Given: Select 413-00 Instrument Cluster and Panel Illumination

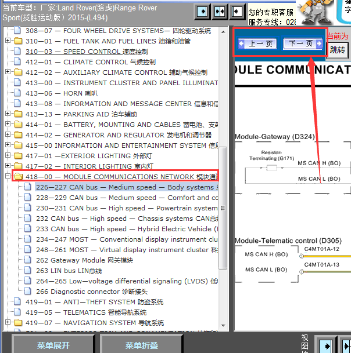Looking at the screenshot, I should pyautogui.click(x=121, y=83).
